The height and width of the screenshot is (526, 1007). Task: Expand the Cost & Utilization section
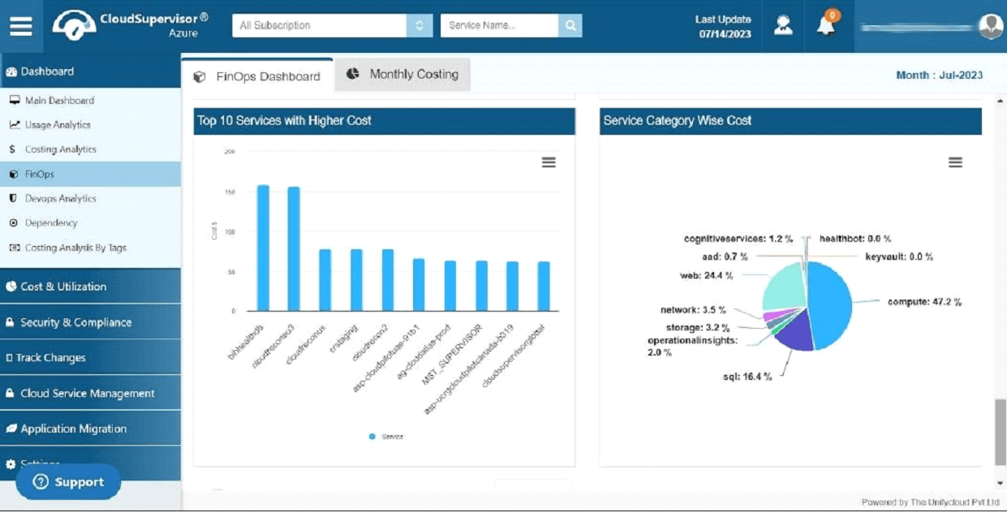click(x=90, y=287)
